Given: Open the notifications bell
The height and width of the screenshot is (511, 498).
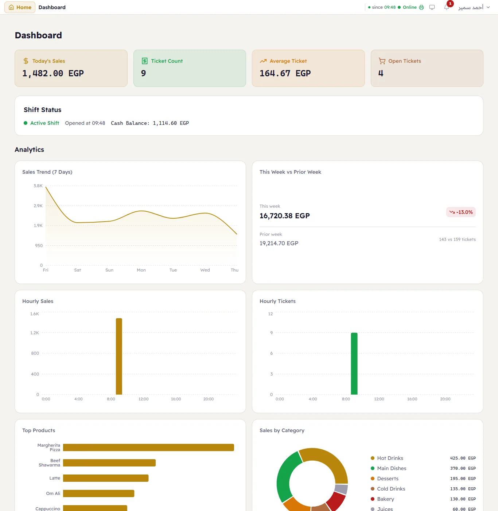Looking at the screenshot, I should 447,7.
